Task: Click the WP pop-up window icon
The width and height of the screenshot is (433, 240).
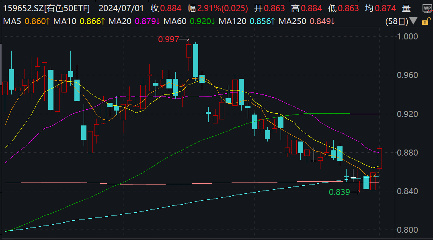Action: click(427, 8)
